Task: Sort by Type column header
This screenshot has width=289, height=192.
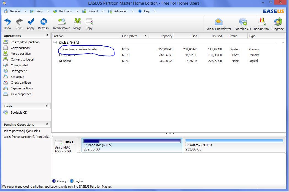Action: 266,36
